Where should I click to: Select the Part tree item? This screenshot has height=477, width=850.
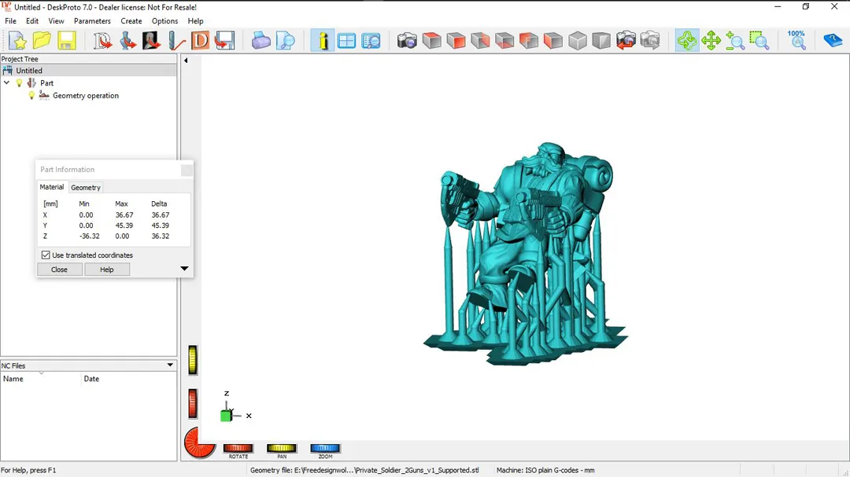46,83
